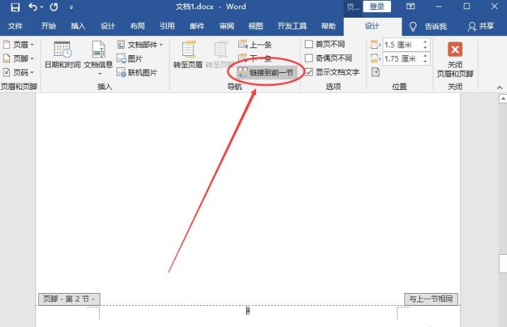
Task: Click the 告诉我 lightbulb search
Action: pyautogui.click(x=429, y=26)
